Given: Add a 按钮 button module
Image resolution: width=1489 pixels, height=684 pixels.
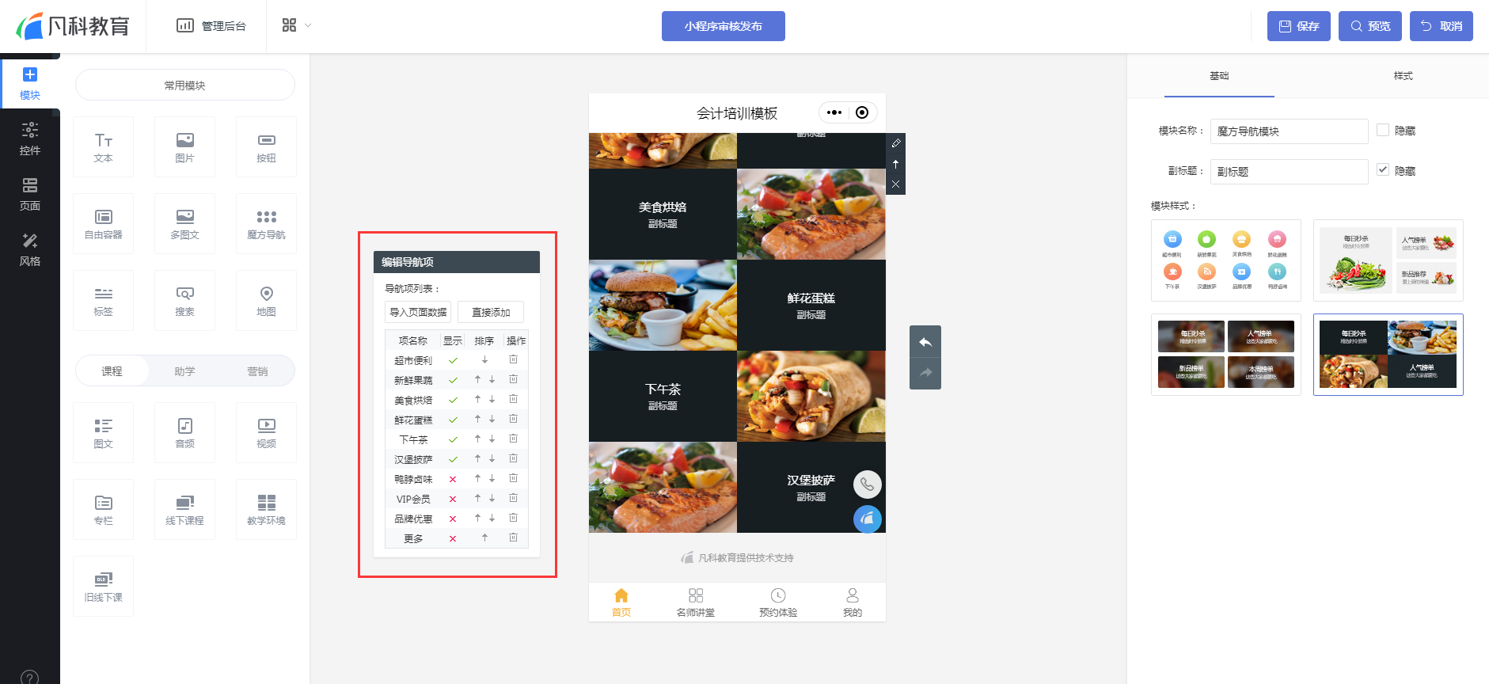Looking at the screenshot, I should point(266,146).
